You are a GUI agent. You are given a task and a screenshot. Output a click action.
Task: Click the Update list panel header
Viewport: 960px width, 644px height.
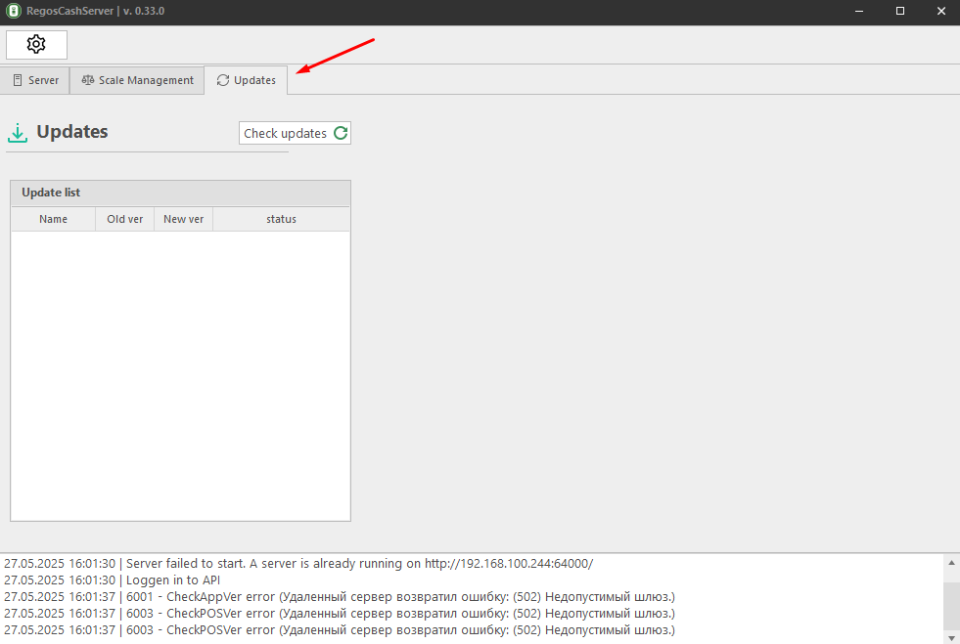click(x=180, y=193)
